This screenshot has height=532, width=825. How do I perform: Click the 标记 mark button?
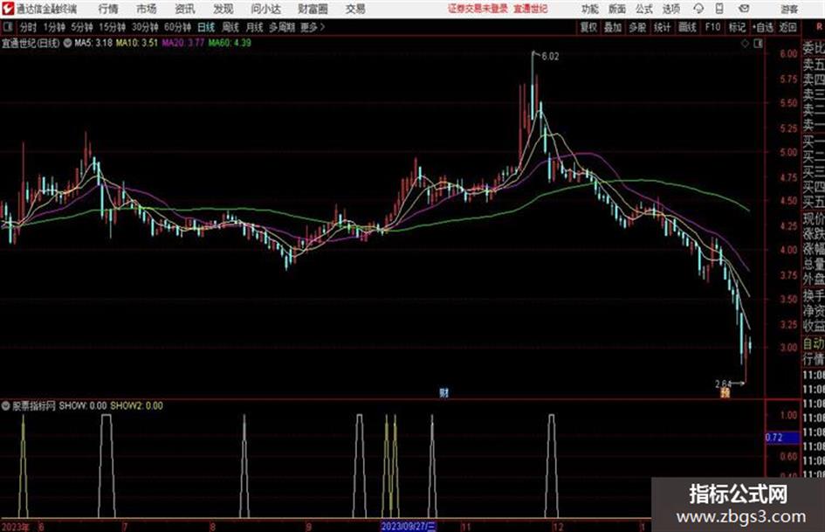[737, 27]
